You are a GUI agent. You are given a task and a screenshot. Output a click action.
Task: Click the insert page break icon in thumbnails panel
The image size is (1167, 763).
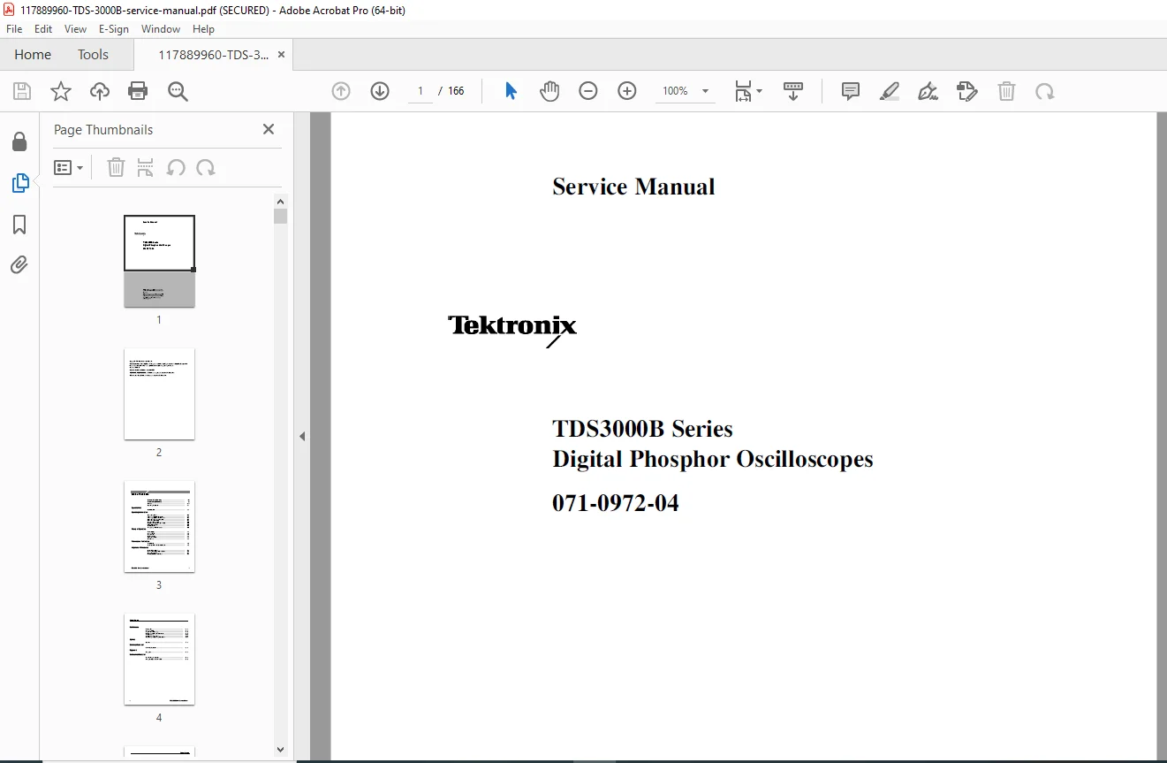[146, 167]
